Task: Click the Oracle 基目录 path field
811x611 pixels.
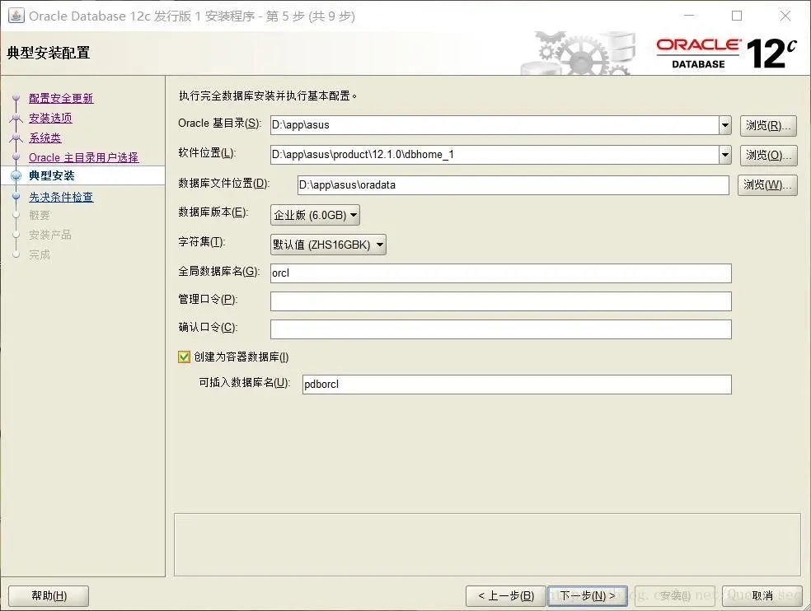Action: [495, 125]
